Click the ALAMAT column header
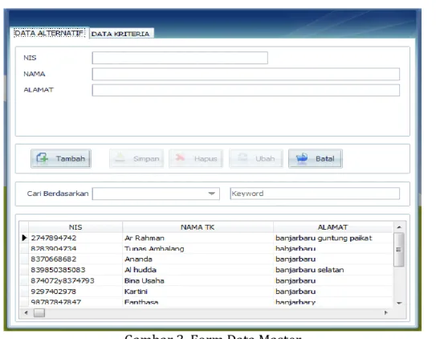This screenshot has height=339, width=436. (332, 227)
